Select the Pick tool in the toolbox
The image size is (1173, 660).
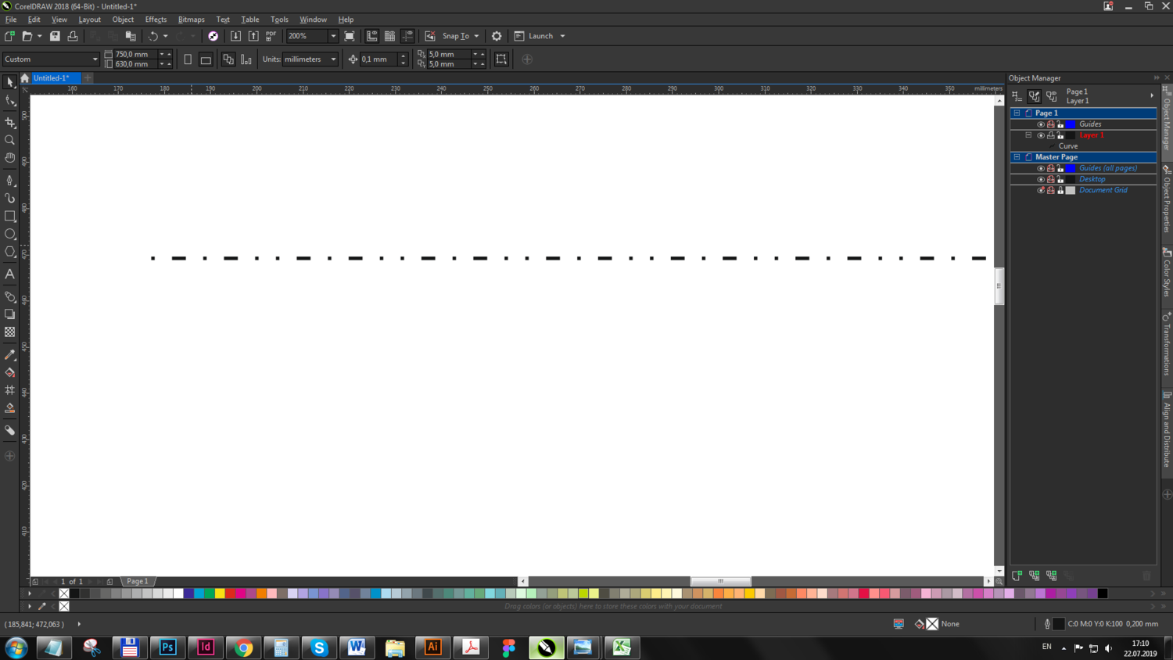pyautogui.click(x=10, y=82)
